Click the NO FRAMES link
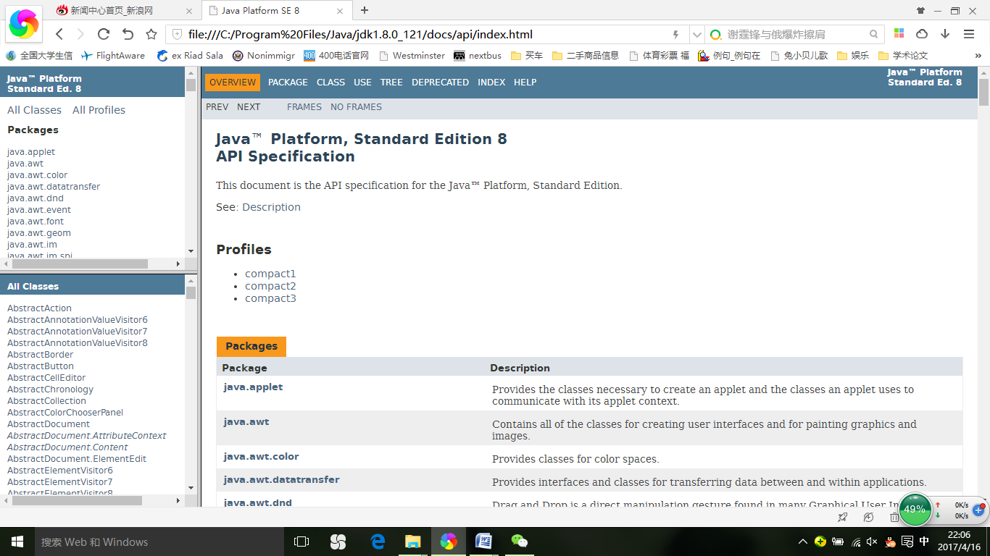990x556 pixels. pyautogui.click(x=356, y=107)
